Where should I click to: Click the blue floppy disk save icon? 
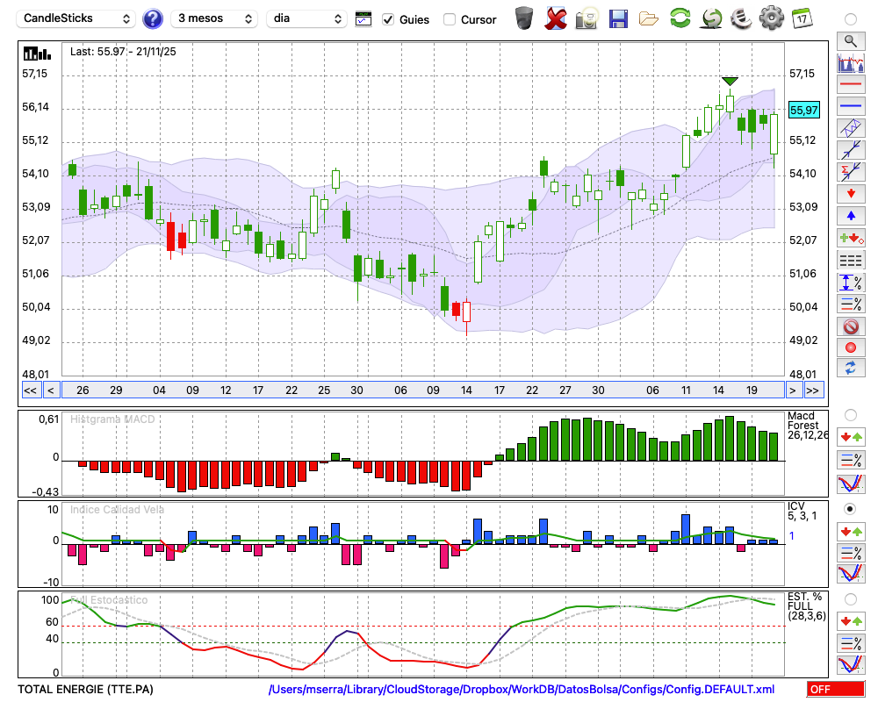coord(618,18)
